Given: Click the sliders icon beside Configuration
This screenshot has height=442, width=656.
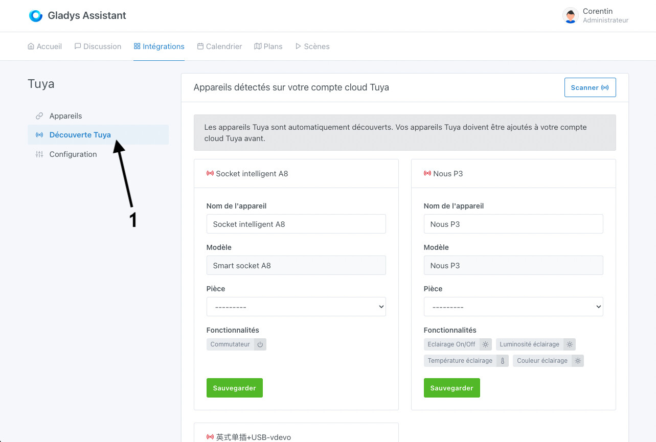Looking at the screenshot, I should pos(39,154).
